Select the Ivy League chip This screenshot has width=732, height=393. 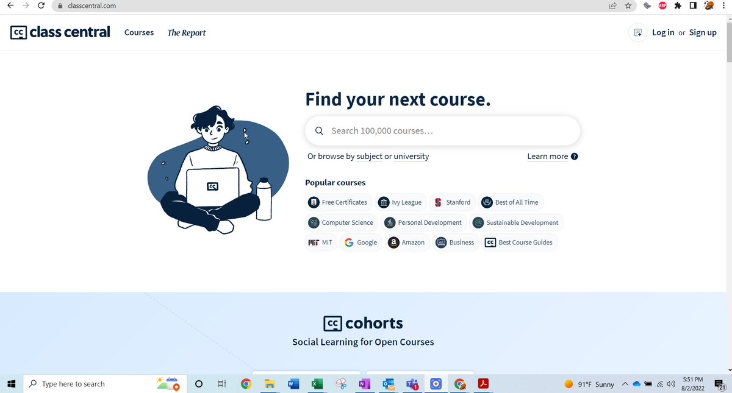point(400,202)
